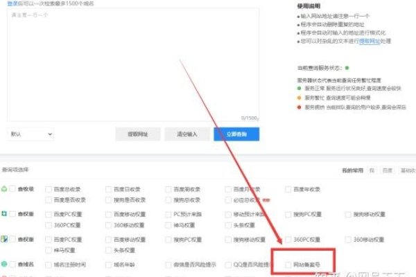Enable the 百度日收录 checkbox
The width and height of the screenshot is (416, 277).
click(x=108, y=189)
